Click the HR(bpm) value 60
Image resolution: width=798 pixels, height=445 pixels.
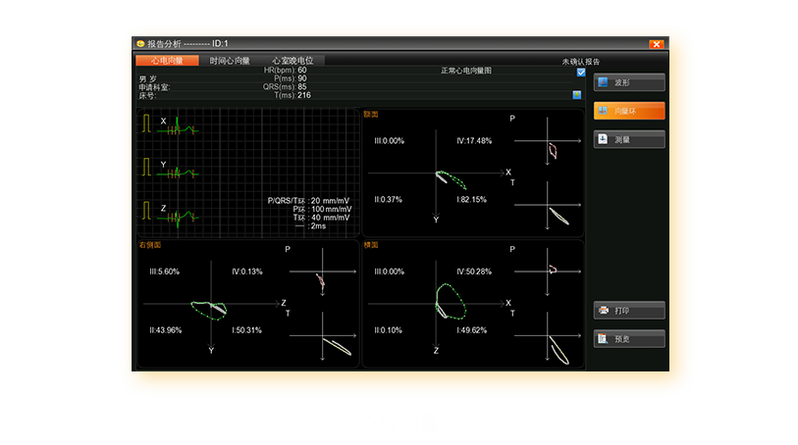tap(302, 71)
